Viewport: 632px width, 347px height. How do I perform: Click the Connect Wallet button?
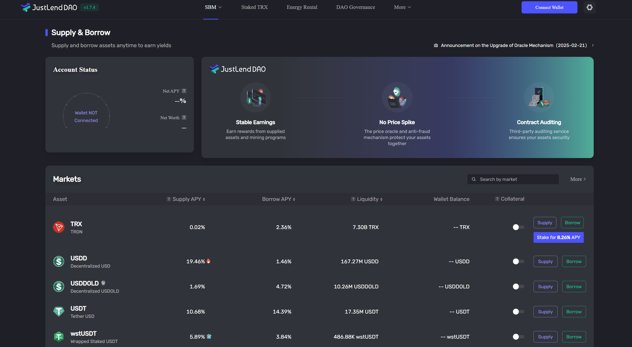click(x=549, y=7)
